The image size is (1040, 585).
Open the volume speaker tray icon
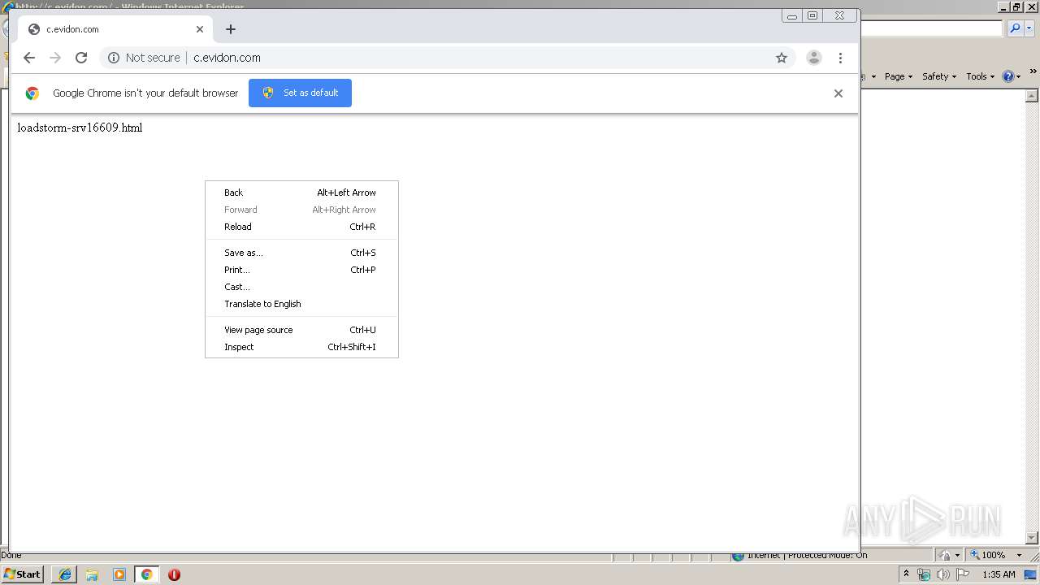pos(943,574)
